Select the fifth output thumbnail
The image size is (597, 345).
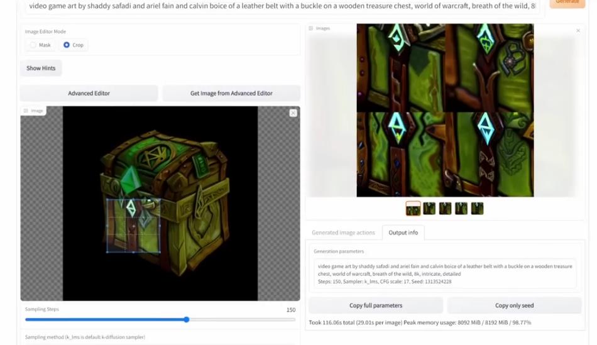[477, 209]
